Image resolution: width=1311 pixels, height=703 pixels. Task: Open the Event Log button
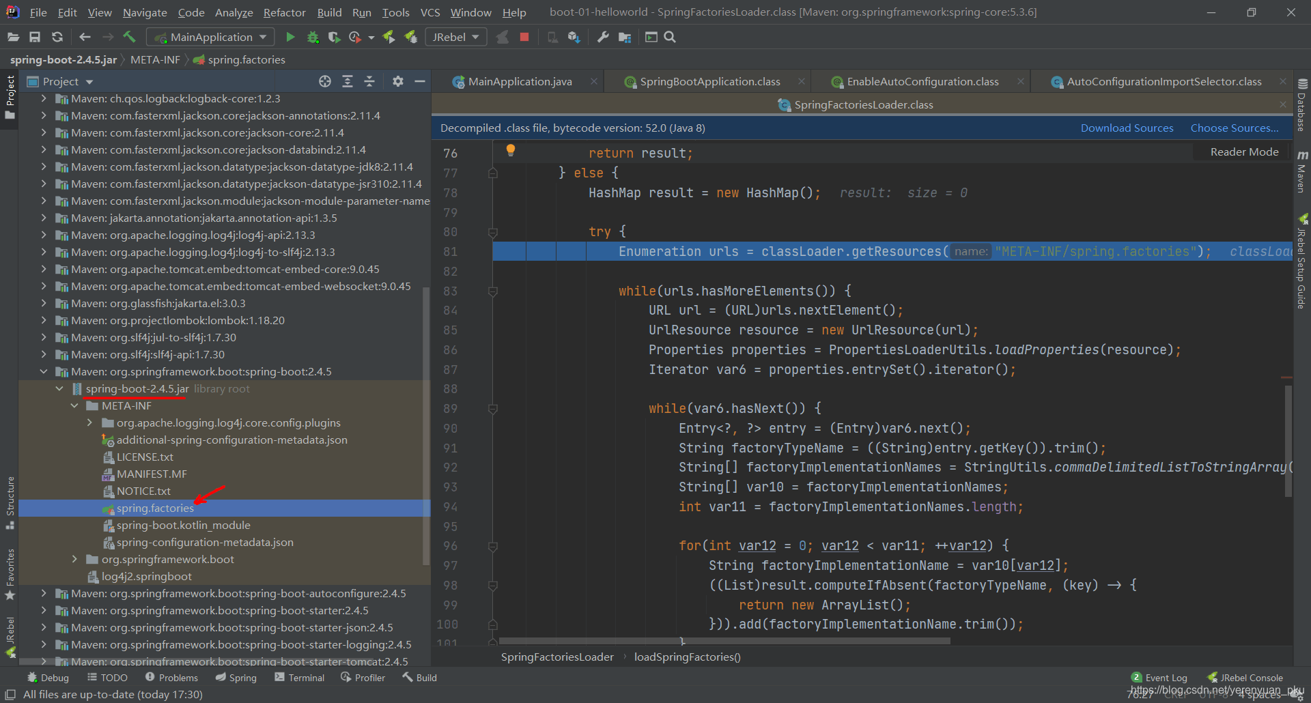(1159, 677)
